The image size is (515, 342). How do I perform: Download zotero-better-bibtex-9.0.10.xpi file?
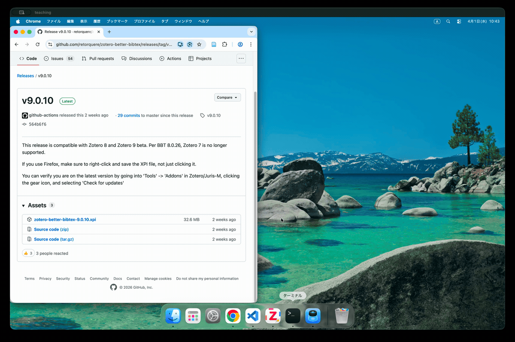pos(65,220)
